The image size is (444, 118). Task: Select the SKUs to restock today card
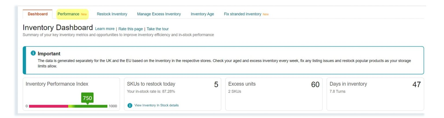tap(173, 94)
